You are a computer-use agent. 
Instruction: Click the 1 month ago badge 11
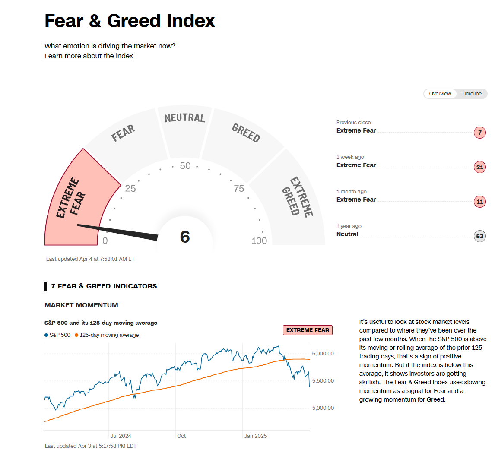(479, 202)
